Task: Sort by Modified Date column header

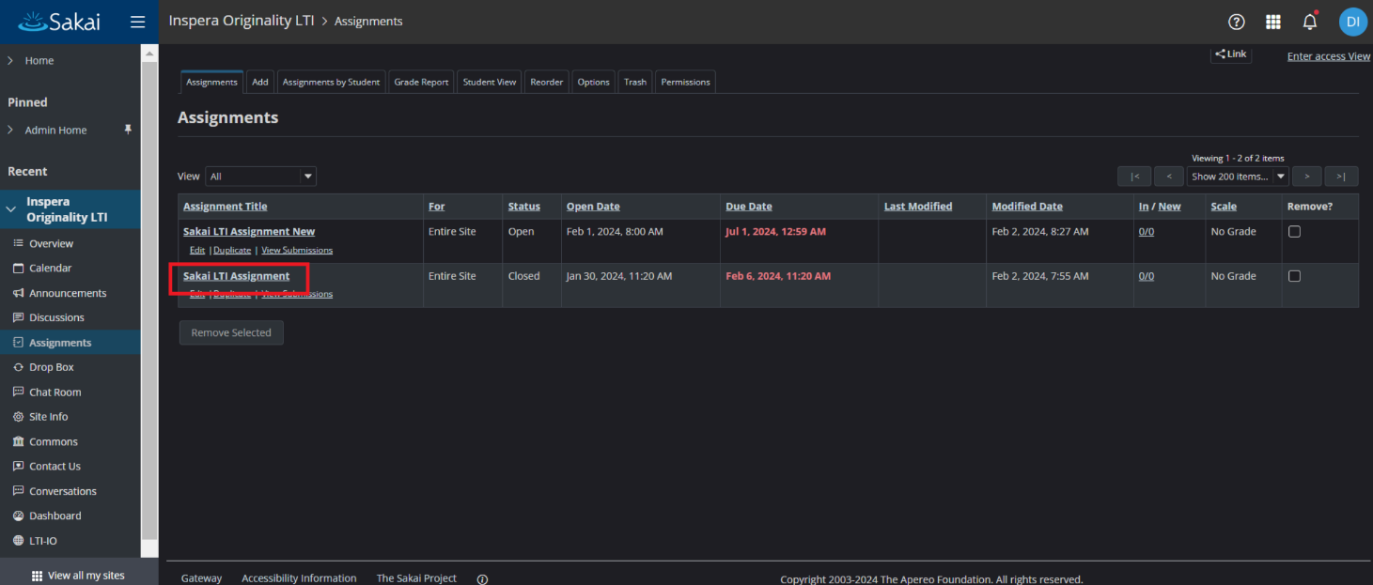Action: pyautogui.click(x=1027, y=207)
